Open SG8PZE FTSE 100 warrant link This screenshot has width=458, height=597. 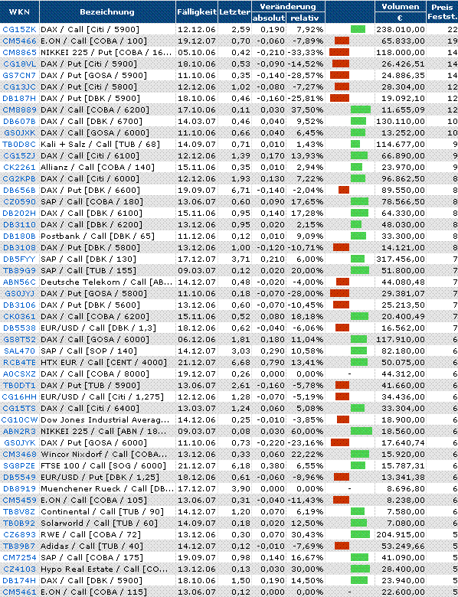tap(19, 465)
